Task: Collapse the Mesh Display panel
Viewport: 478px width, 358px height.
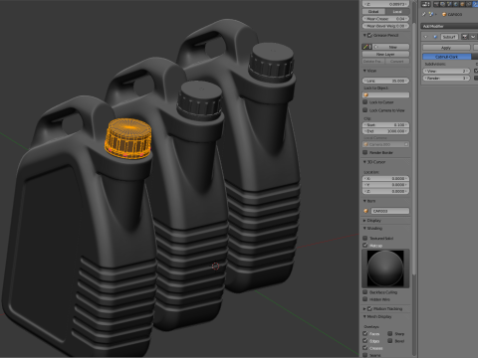Action: point(364,316)
